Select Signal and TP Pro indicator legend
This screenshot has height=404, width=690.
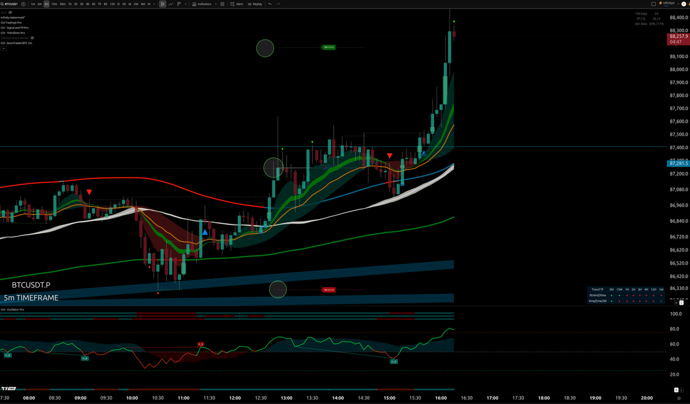coord(14,28)
